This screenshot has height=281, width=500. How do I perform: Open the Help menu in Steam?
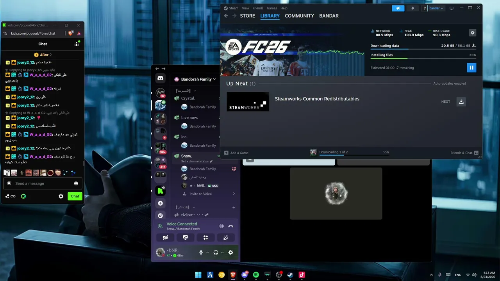tap(284, 8)
